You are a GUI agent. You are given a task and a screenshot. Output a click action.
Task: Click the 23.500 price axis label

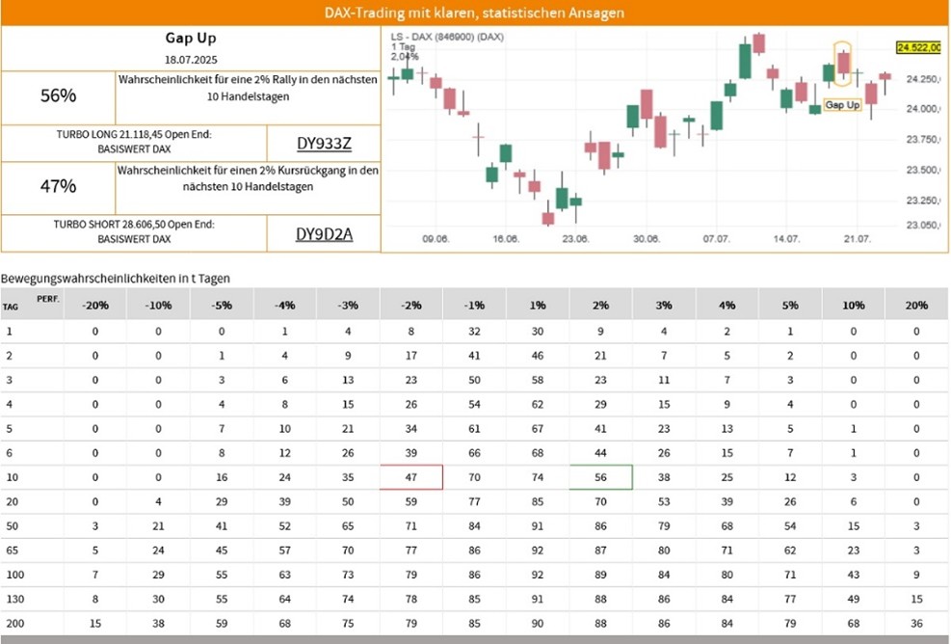pos(923,170)
